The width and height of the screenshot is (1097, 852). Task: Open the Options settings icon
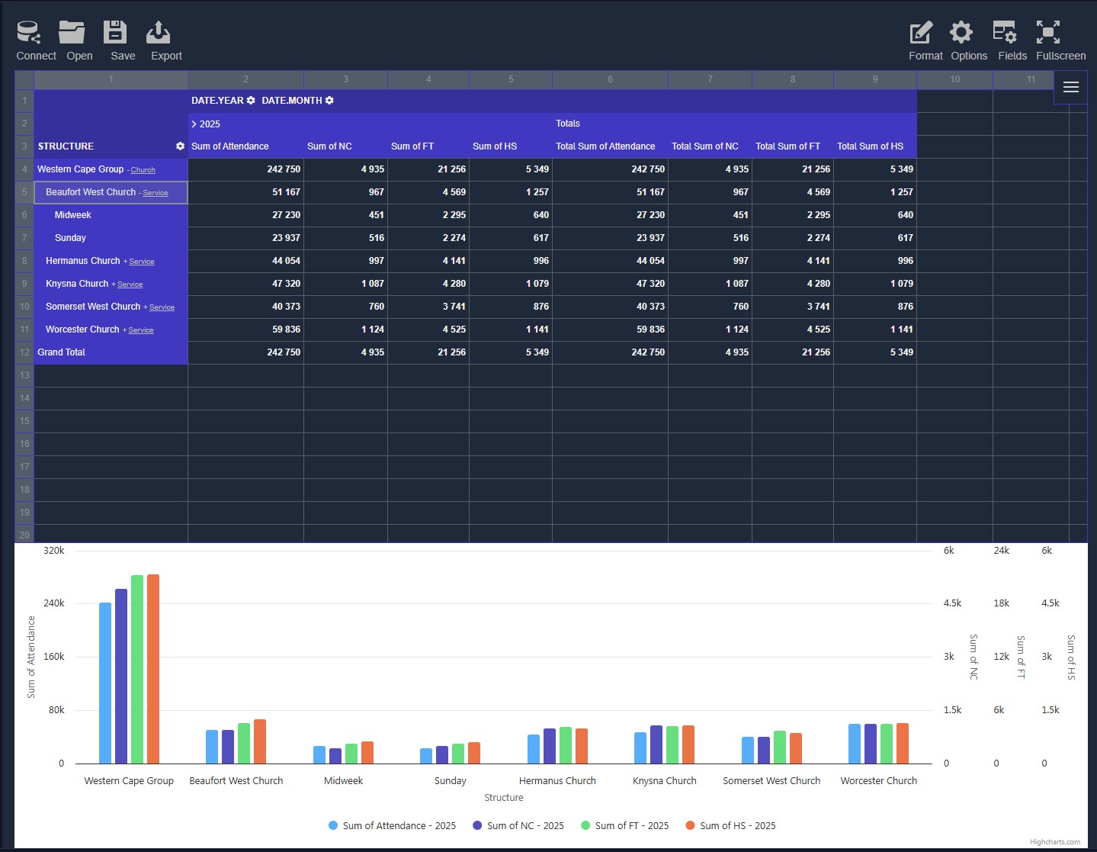967,36
